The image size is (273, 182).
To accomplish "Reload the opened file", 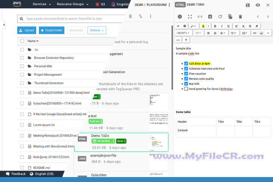I will pos(220,17).
